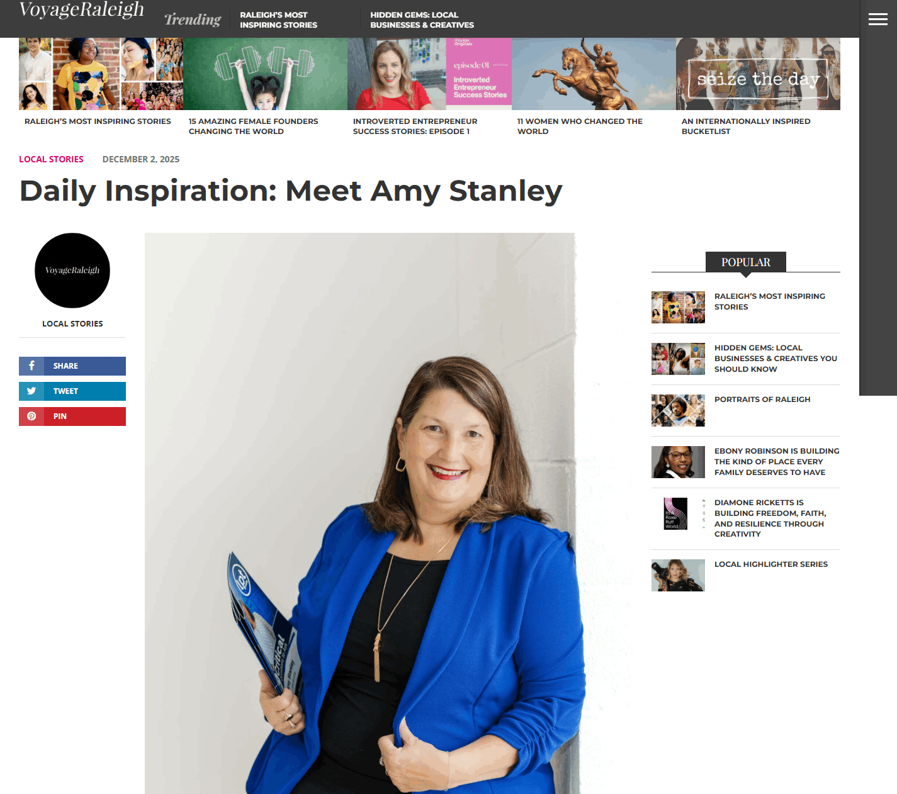
Task: Open Hidden Gems: Local Businesses & Creatives nav link
Action: [422, 20]
